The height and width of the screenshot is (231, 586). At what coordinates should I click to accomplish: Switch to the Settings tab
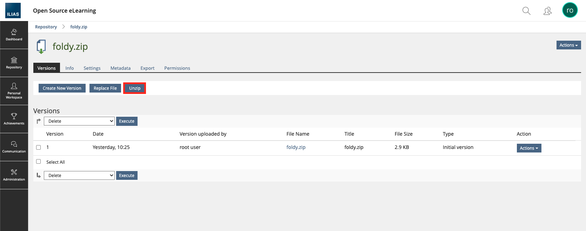coord(92,68)
